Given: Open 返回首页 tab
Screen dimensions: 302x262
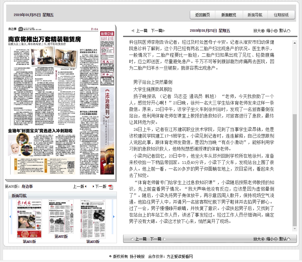Looking at the screenshot, I should 202,15.
